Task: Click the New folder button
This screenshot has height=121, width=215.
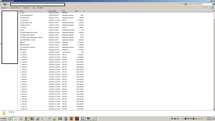Action: pos(40,8)
